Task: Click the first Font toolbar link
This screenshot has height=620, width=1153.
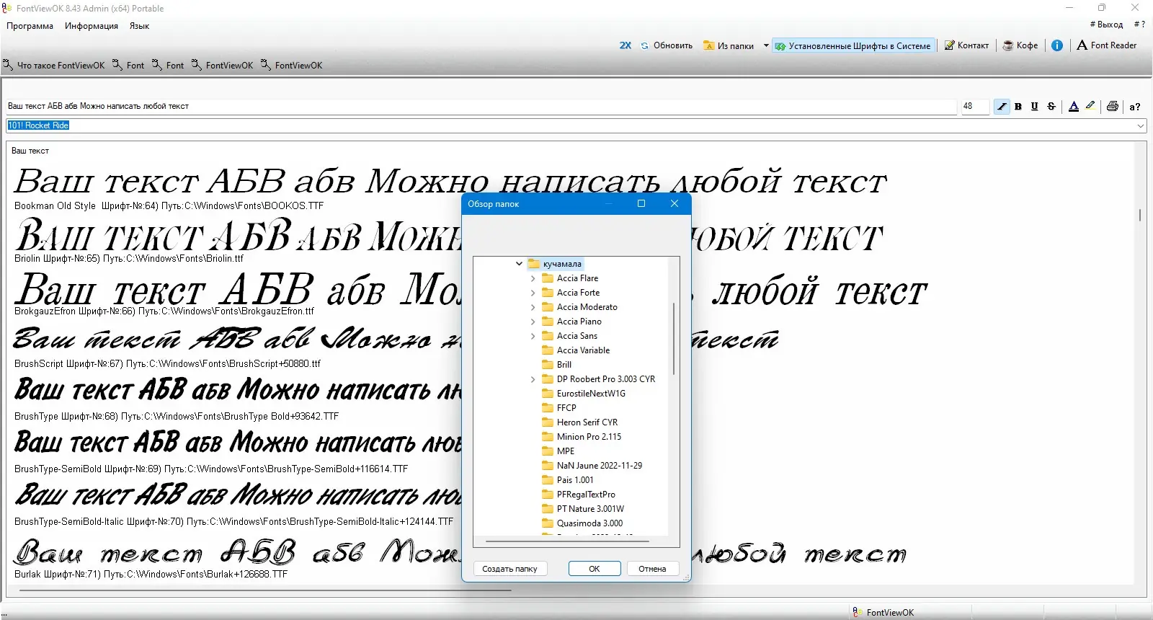Action: (x=128, y=66)
